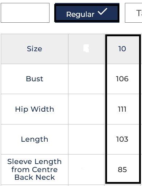Click the Hip Width row label

pos(35,109)
